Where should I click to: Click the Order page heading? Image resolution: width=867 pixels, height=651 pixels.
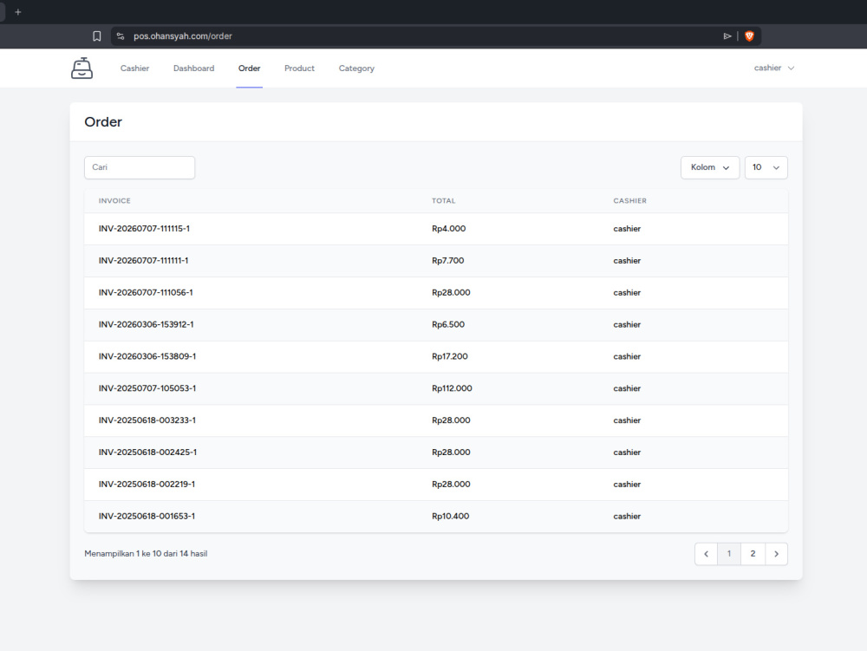coord(103,122)
